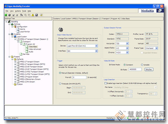Click the Settings node icon in tree

coord(12,24)
